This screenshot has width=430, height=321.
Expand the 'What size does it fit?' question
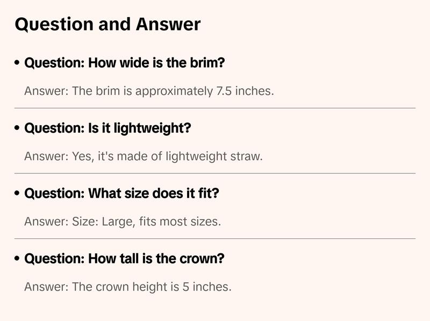122,193
